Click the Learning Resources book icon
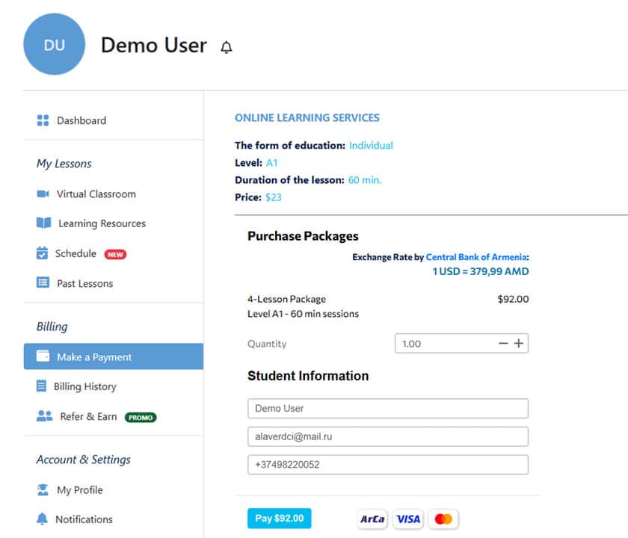Viewport: 628px width, 538px height. 43,223
